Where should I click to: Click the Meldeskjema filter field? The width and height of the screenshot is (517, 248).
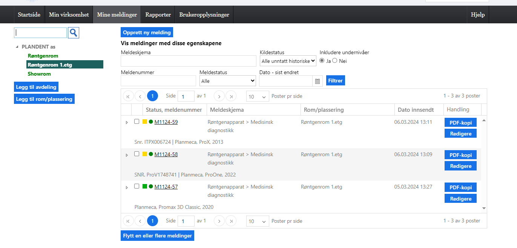(189, 61)
